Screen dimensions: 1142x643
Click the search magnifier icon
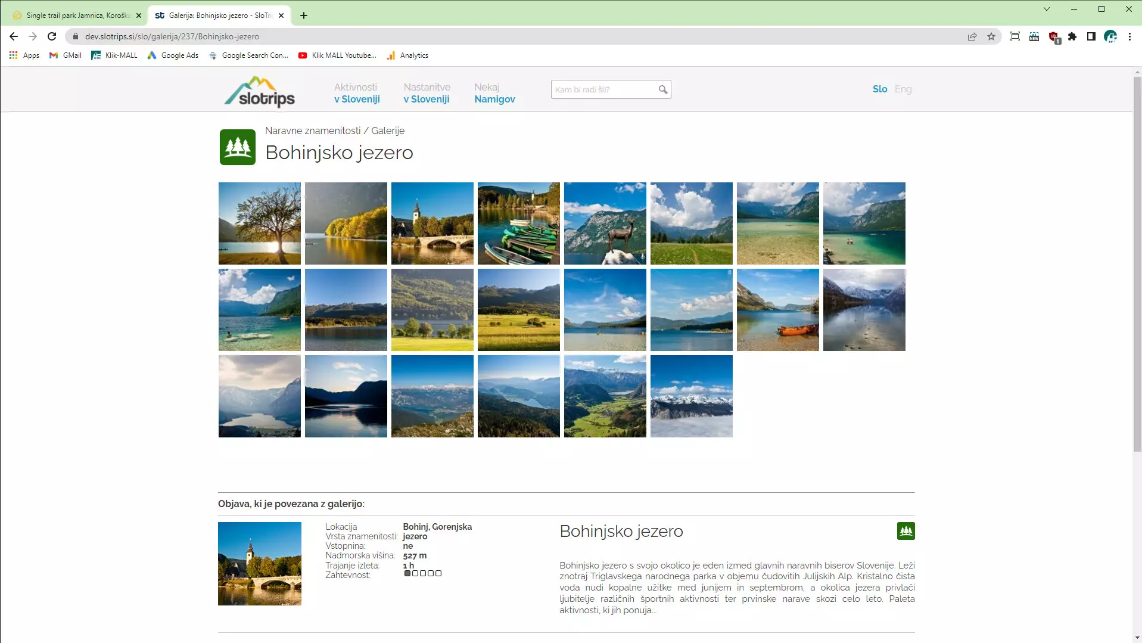(x=662, y=89)
